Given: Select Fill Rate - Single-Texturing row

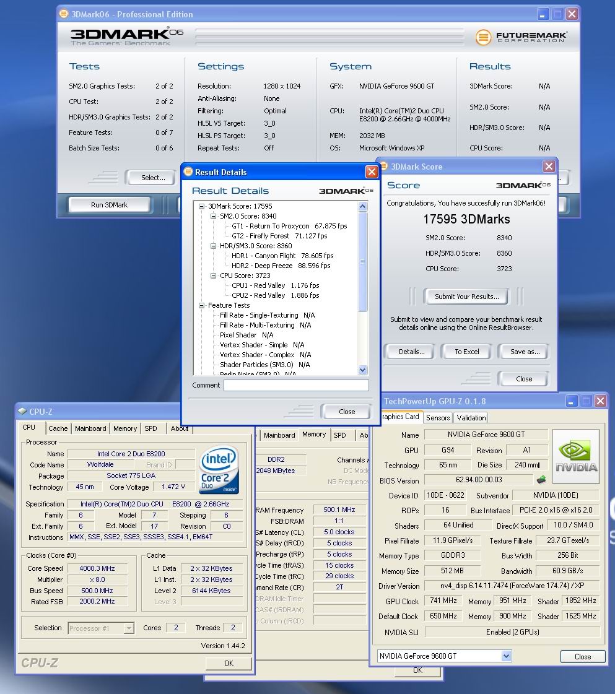Looking at the screenshot, I should [x=268, y=315].
